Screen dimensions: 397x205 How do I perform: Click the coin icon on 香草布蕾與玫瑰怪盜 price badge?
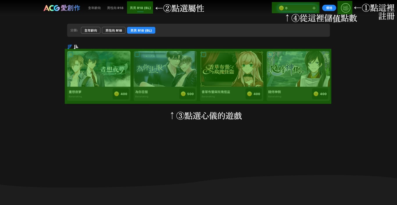point(250,94)
